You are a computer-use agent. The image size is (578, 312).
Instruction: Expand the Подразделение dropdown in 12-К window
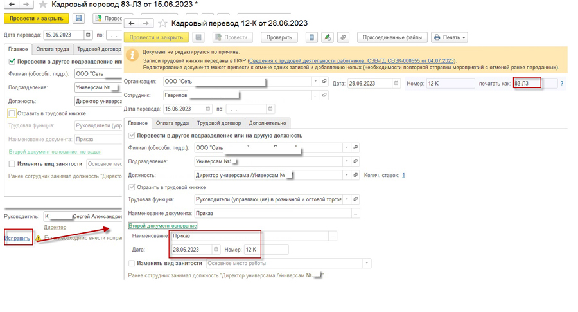(x=346, y=161)
